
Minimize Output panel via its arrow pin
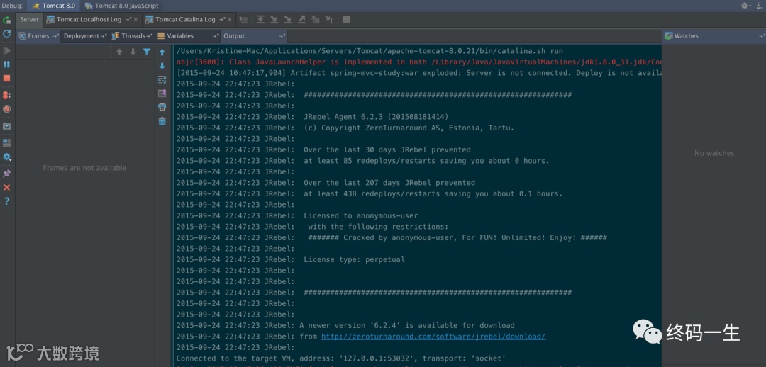282,36
